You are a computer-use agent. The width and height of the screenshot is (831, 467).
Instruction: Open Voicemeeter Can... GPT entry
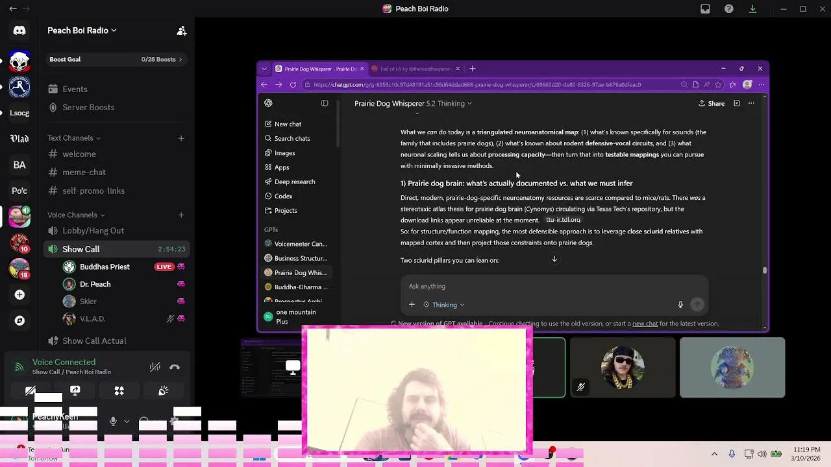[296, 244]
